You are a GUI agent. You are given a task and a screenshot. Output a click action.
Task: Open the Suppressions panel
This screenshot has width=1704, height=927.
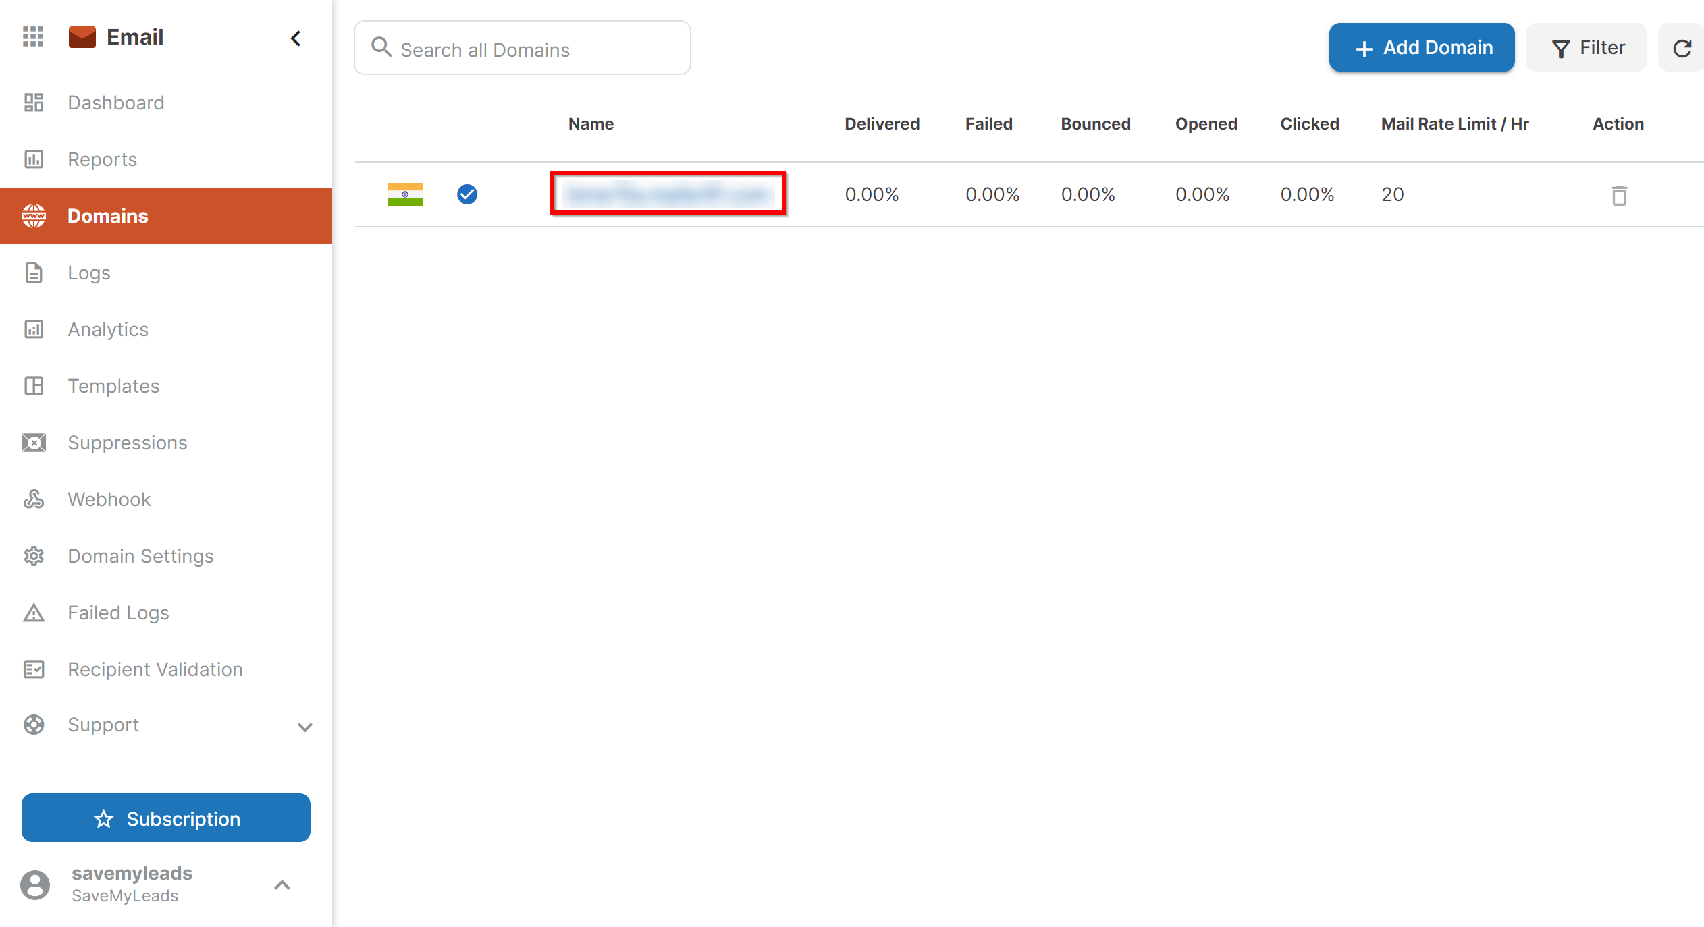(x=127, y=443)
